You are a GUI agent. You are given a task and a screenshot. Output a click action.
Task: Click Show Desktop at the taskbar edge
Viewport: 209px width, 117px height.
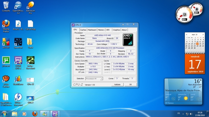208,114
